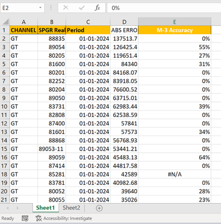Screen dimensions: 221x224
Task: Select the 64% accuracy cell
Action: point(175,157)
